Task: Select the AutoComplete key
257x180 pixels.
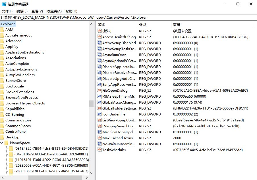Action: coord(17,64)
